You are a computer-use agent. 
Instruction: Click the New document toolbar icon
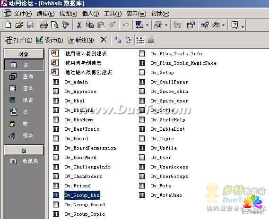pyautogui.click(x=8, y=25)
